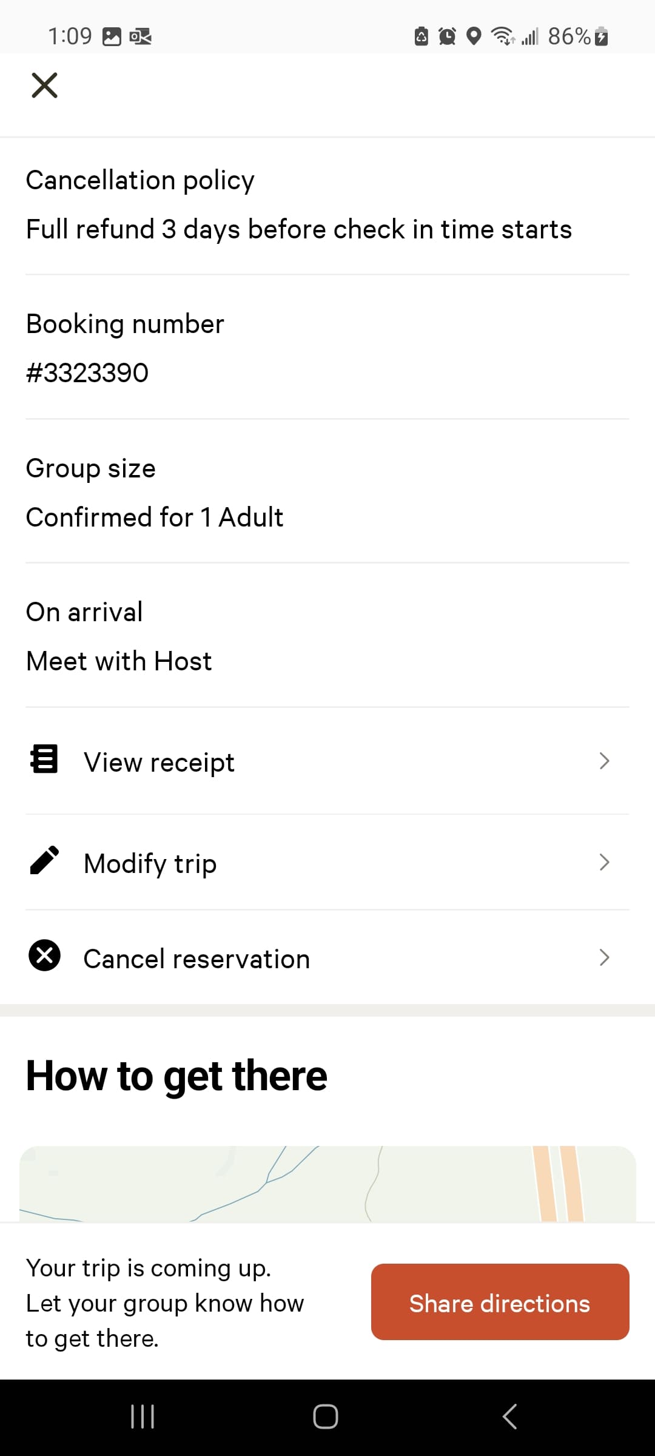This screenshot has height=1456, width=655.
Task: Share directions with your group
Action: click(x=500, y=1302)
